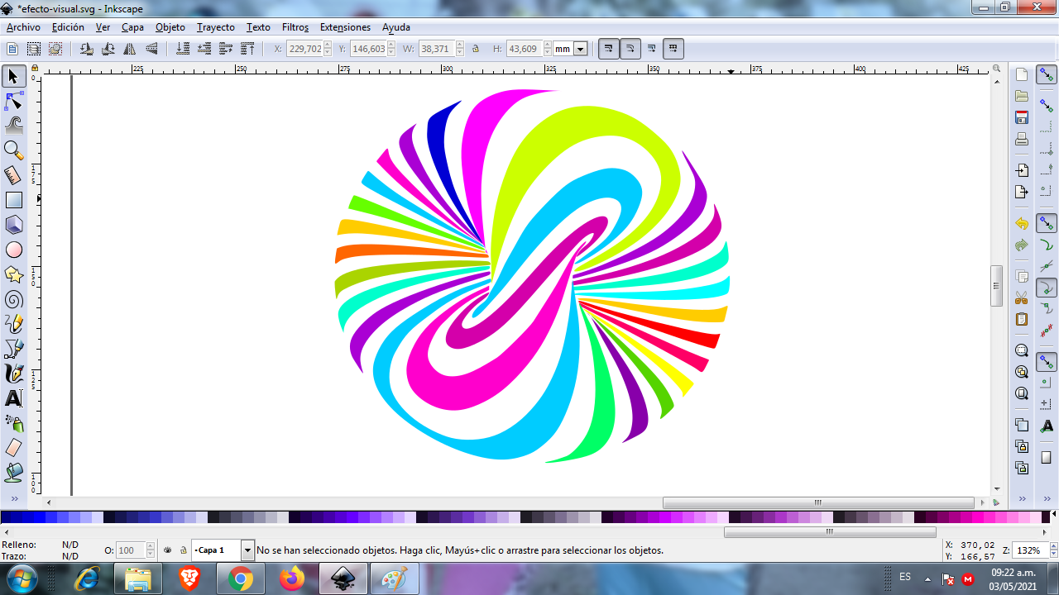The width and height of the screenshot is (1059, 595).
Task: Open Firefox from taskbar
Action: 292,578
